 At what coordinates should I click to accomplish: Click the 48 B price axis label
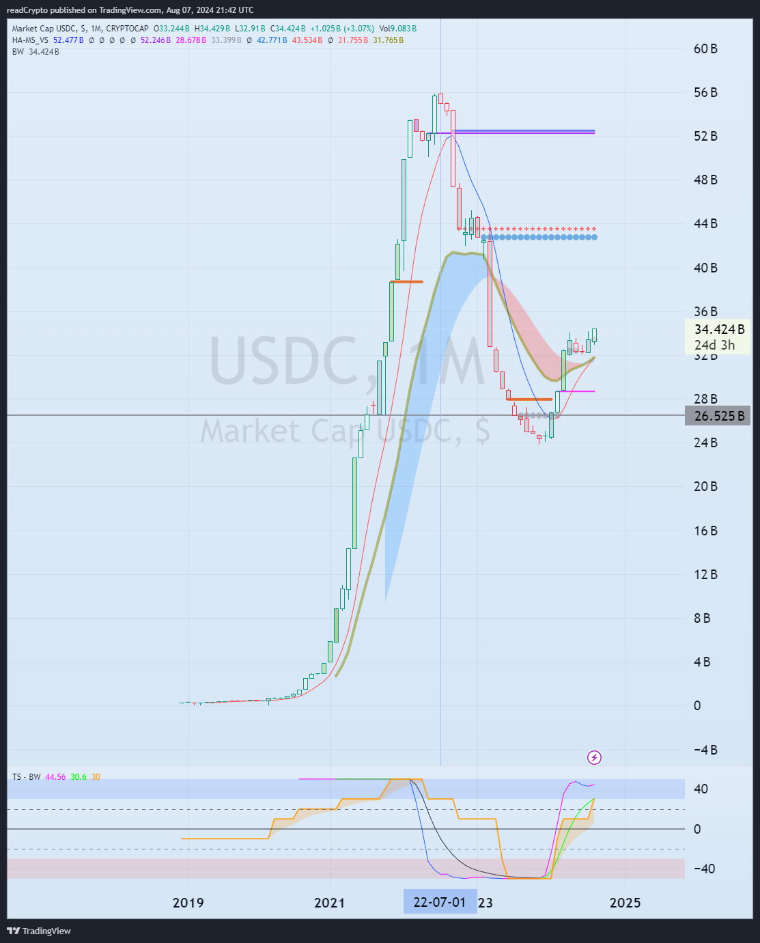tap(705, 180)
